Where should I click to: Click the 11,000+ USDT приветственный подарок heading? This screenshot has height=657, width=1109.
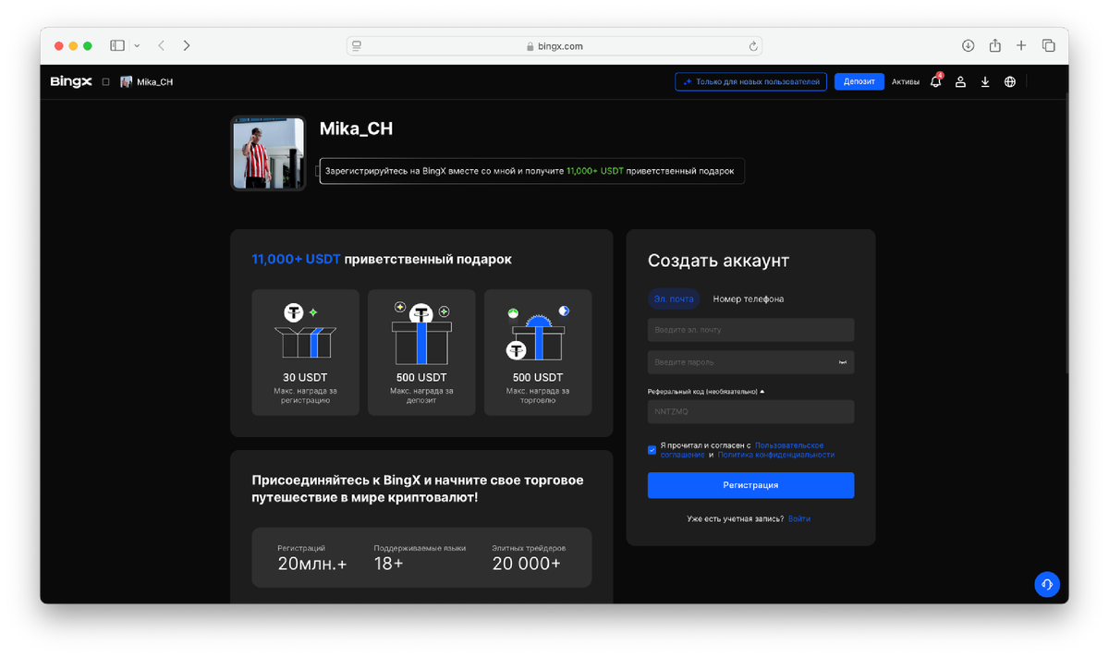click(x=382, y=260)
